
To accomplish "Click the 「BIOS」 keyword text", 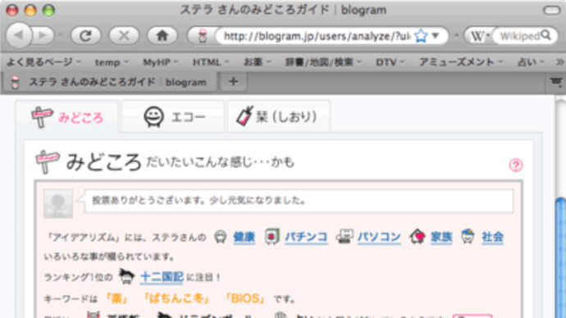I will click(244, 298).
